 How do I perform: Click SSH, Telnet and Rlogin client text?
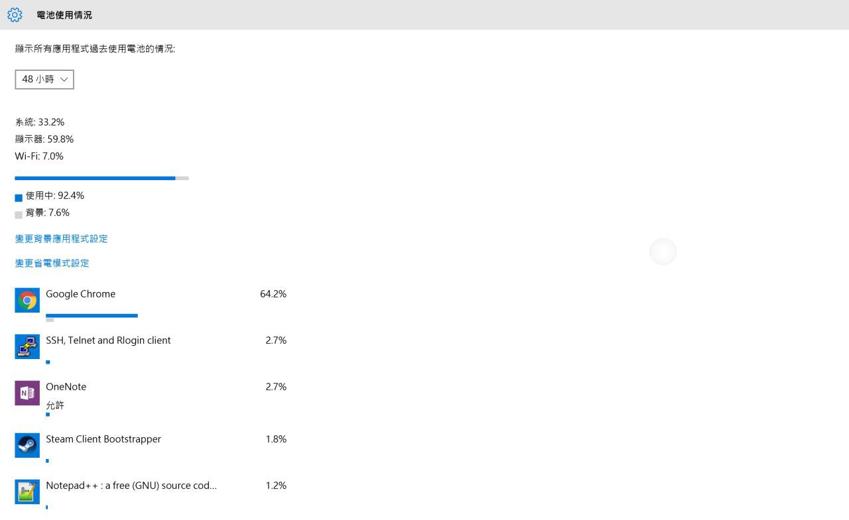tap(108, 340)
